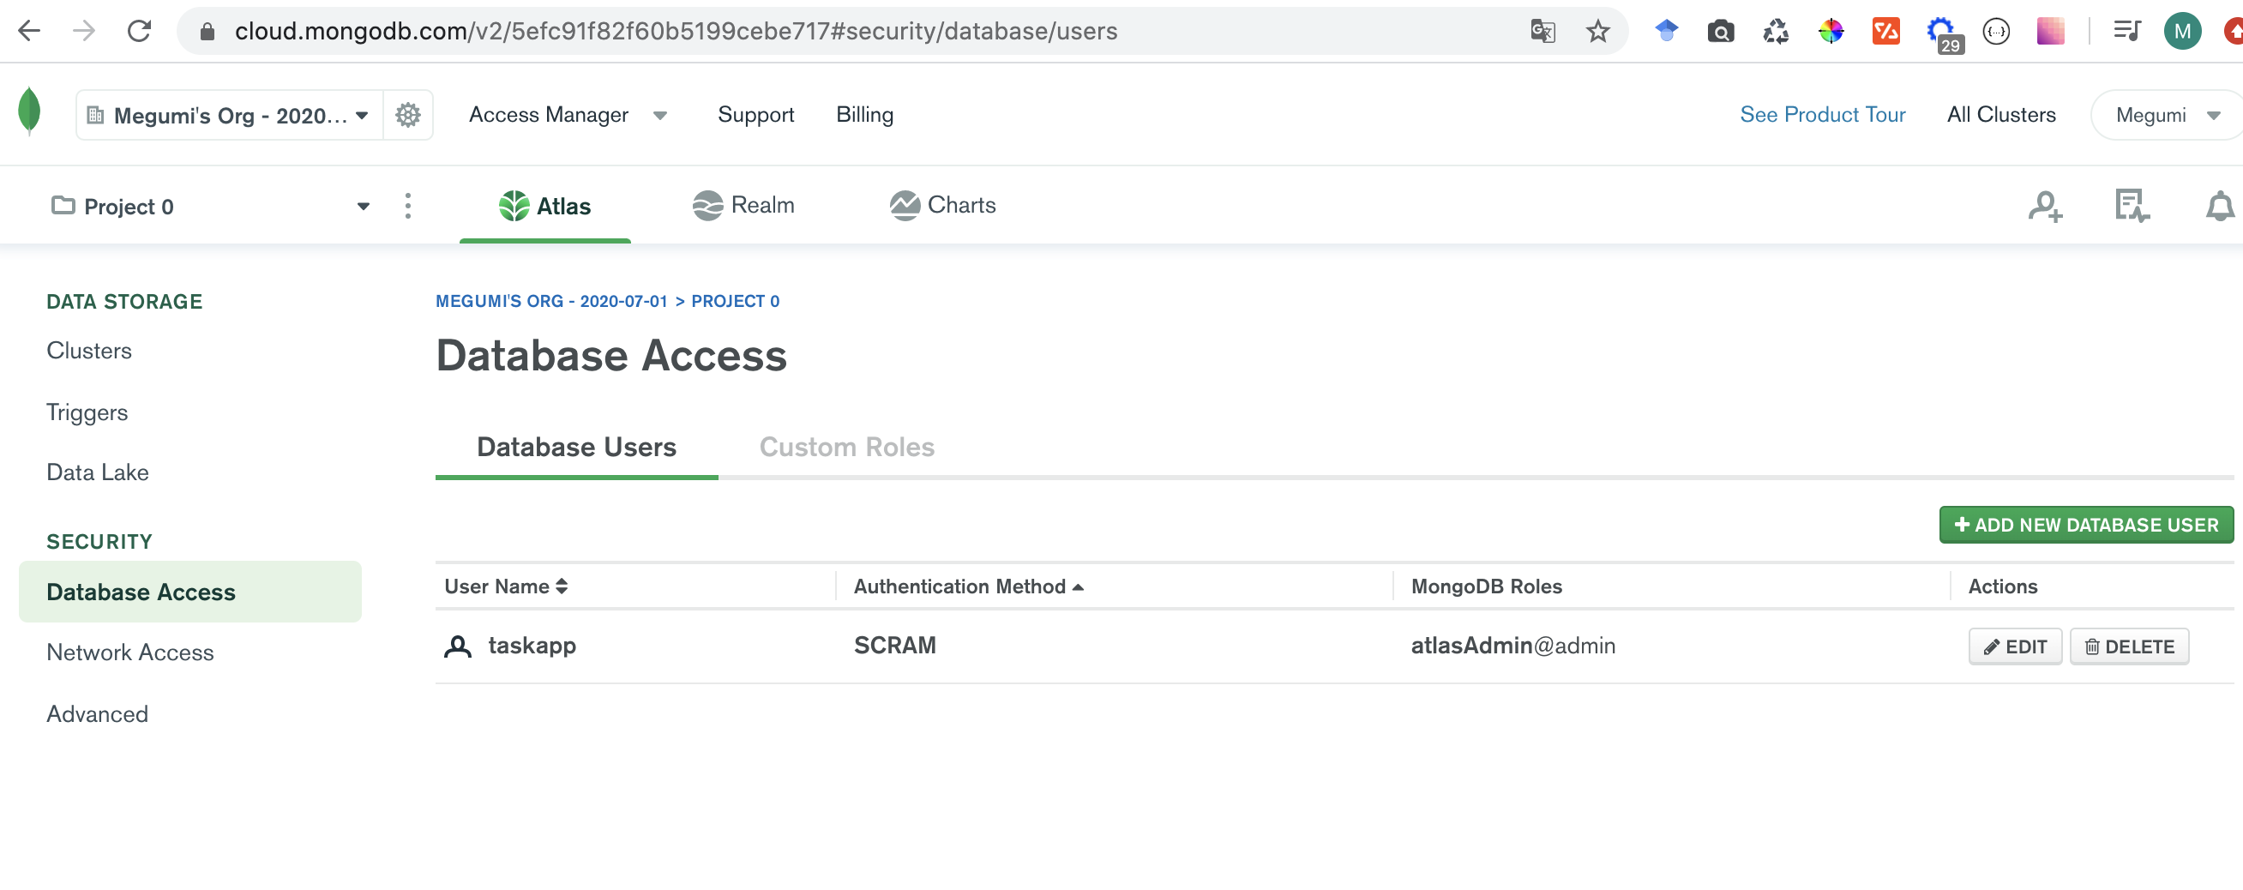Click the browser forward arrow
The image size is (2243, 890).
click(x=85, y=32)
